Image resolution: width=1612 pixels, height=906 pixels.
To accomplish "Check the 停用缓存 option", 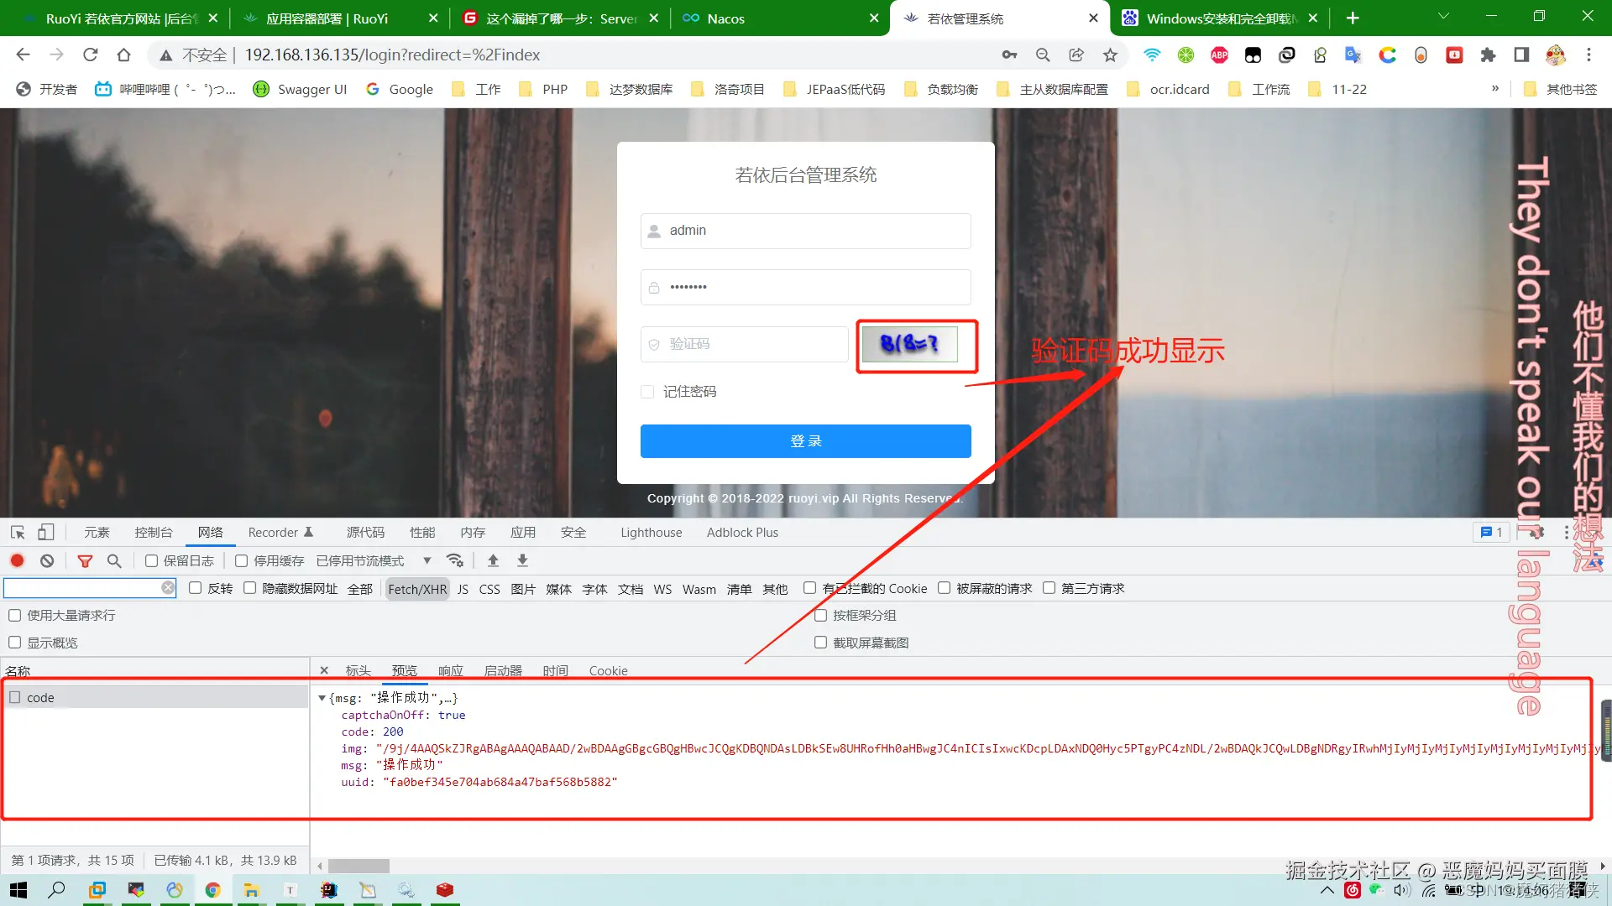I will coord(241,560).
